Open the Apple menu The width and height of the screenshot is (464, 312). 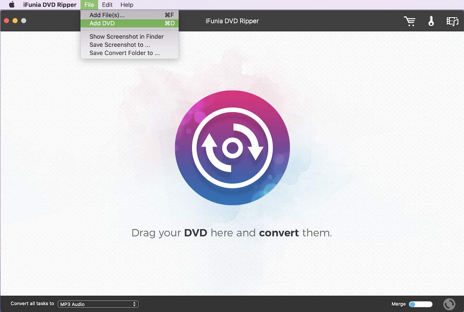tap(12, 5)
